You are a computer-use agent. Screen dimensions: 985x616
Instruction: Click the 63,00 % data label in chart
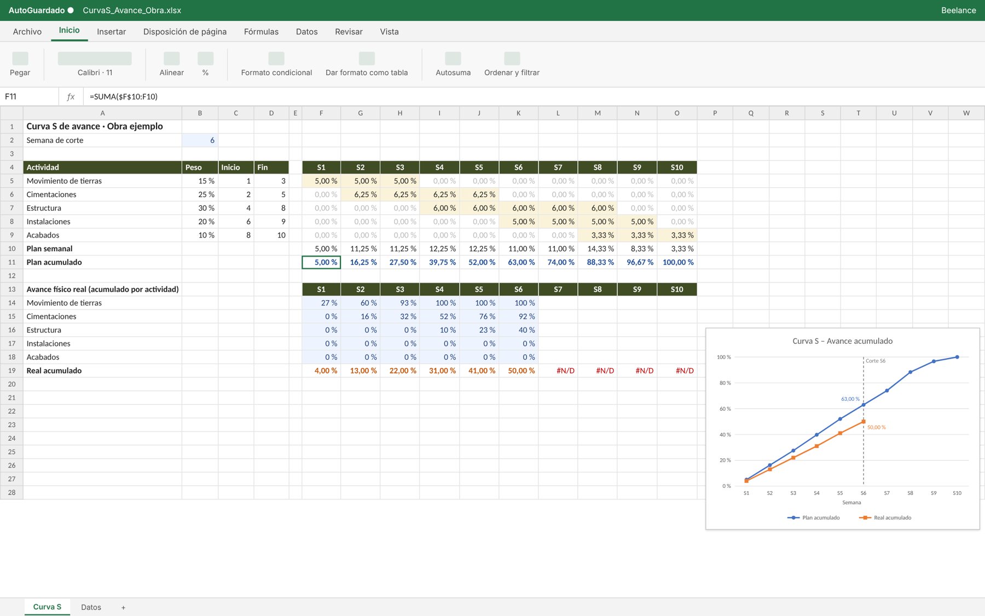click(850, 399)
